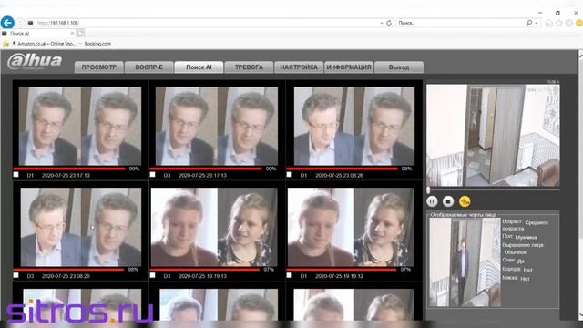Screen dimensions: 583x328
Task: Tick checkbox for D3 2020-07-25 23:17:13
Action: [152, 174]
